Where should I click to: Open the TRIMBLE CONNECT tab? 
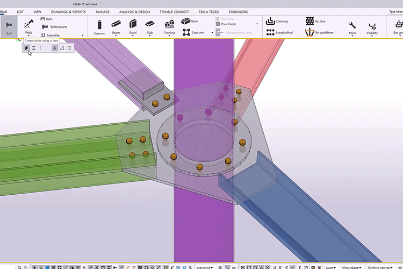[174, 12]
